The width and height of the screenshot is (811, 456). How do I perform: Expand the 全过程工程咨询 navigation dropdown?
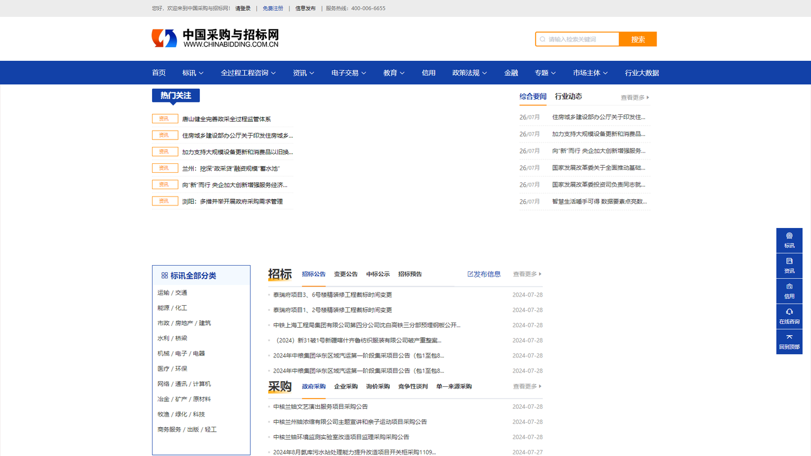point(248,73)
